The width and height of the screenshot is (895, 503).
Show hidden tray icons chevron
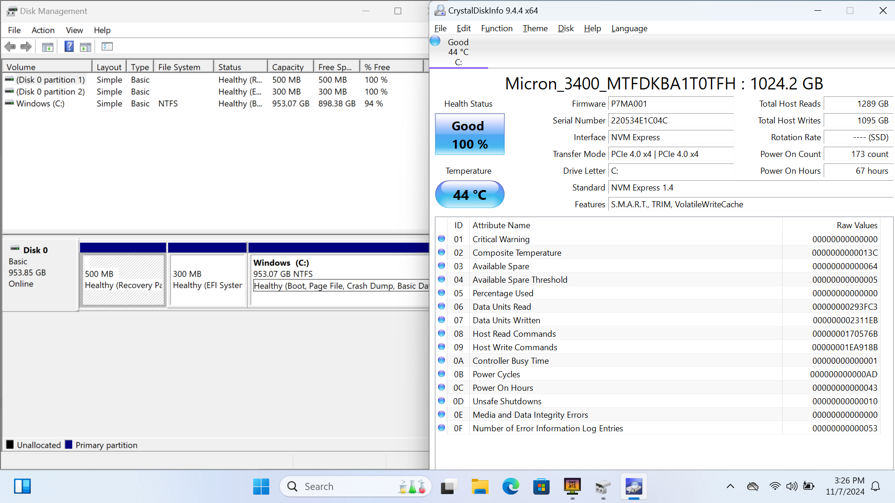click(730, 487)
